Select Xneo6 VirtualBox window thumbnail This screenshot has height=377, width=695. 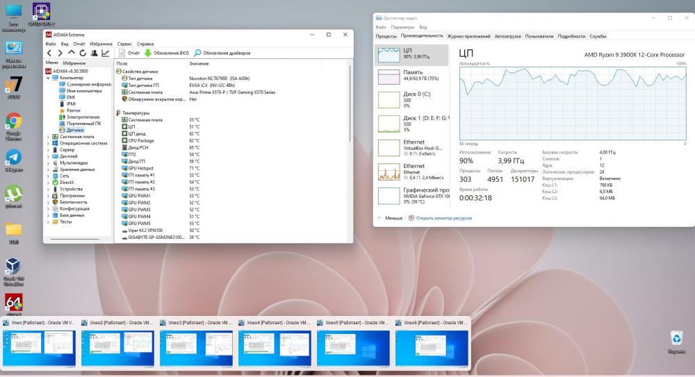coord(432,349)
